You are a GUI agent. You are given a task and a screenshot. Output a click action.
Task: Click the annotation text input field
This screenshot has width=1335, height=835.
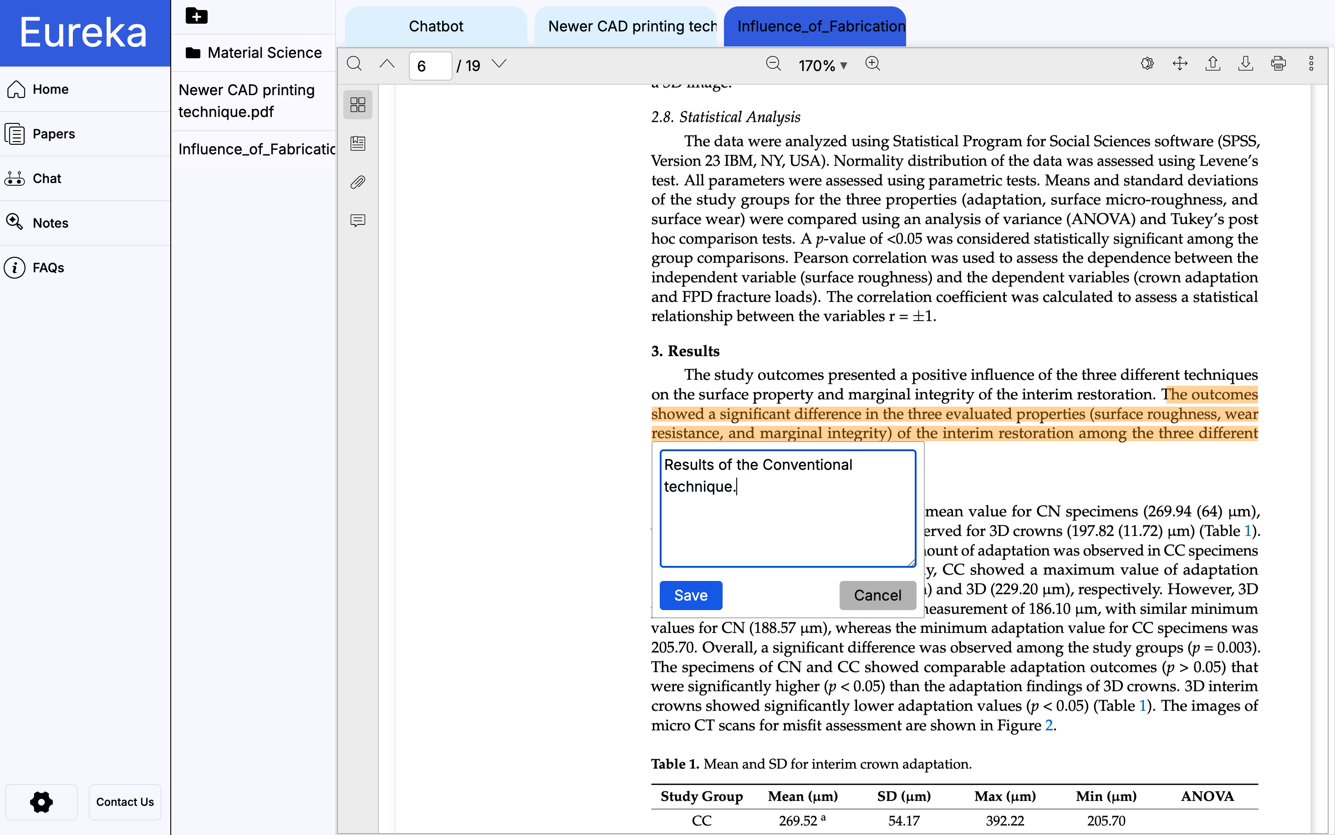tap(786, 508)
